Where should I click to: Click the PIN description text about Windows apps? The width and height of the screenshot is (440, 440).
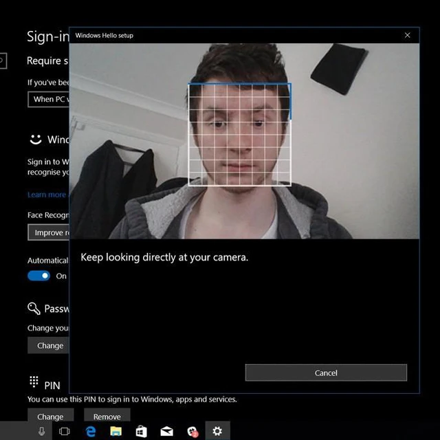132,399
